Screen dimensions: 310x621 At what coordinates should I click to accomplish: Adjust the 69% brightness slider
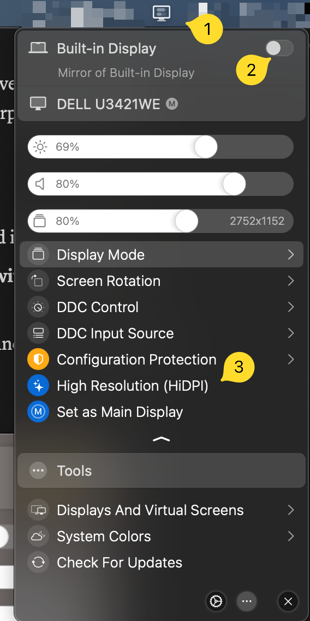[x=160, y=147]
